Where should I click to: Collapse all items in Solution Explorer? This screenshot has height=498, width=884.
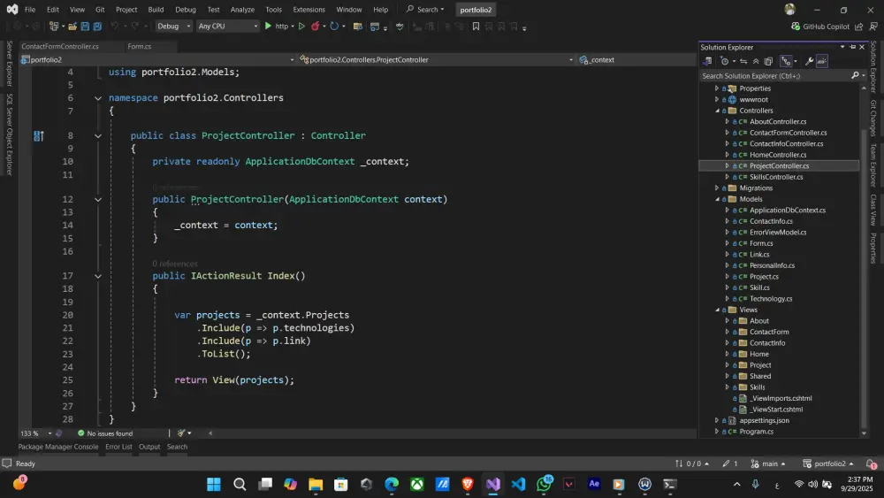tap(756, 61)
